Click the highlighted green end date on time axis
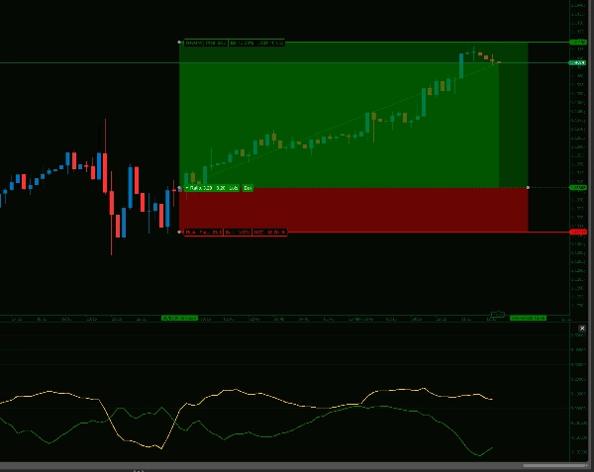 tap(528, 319)
